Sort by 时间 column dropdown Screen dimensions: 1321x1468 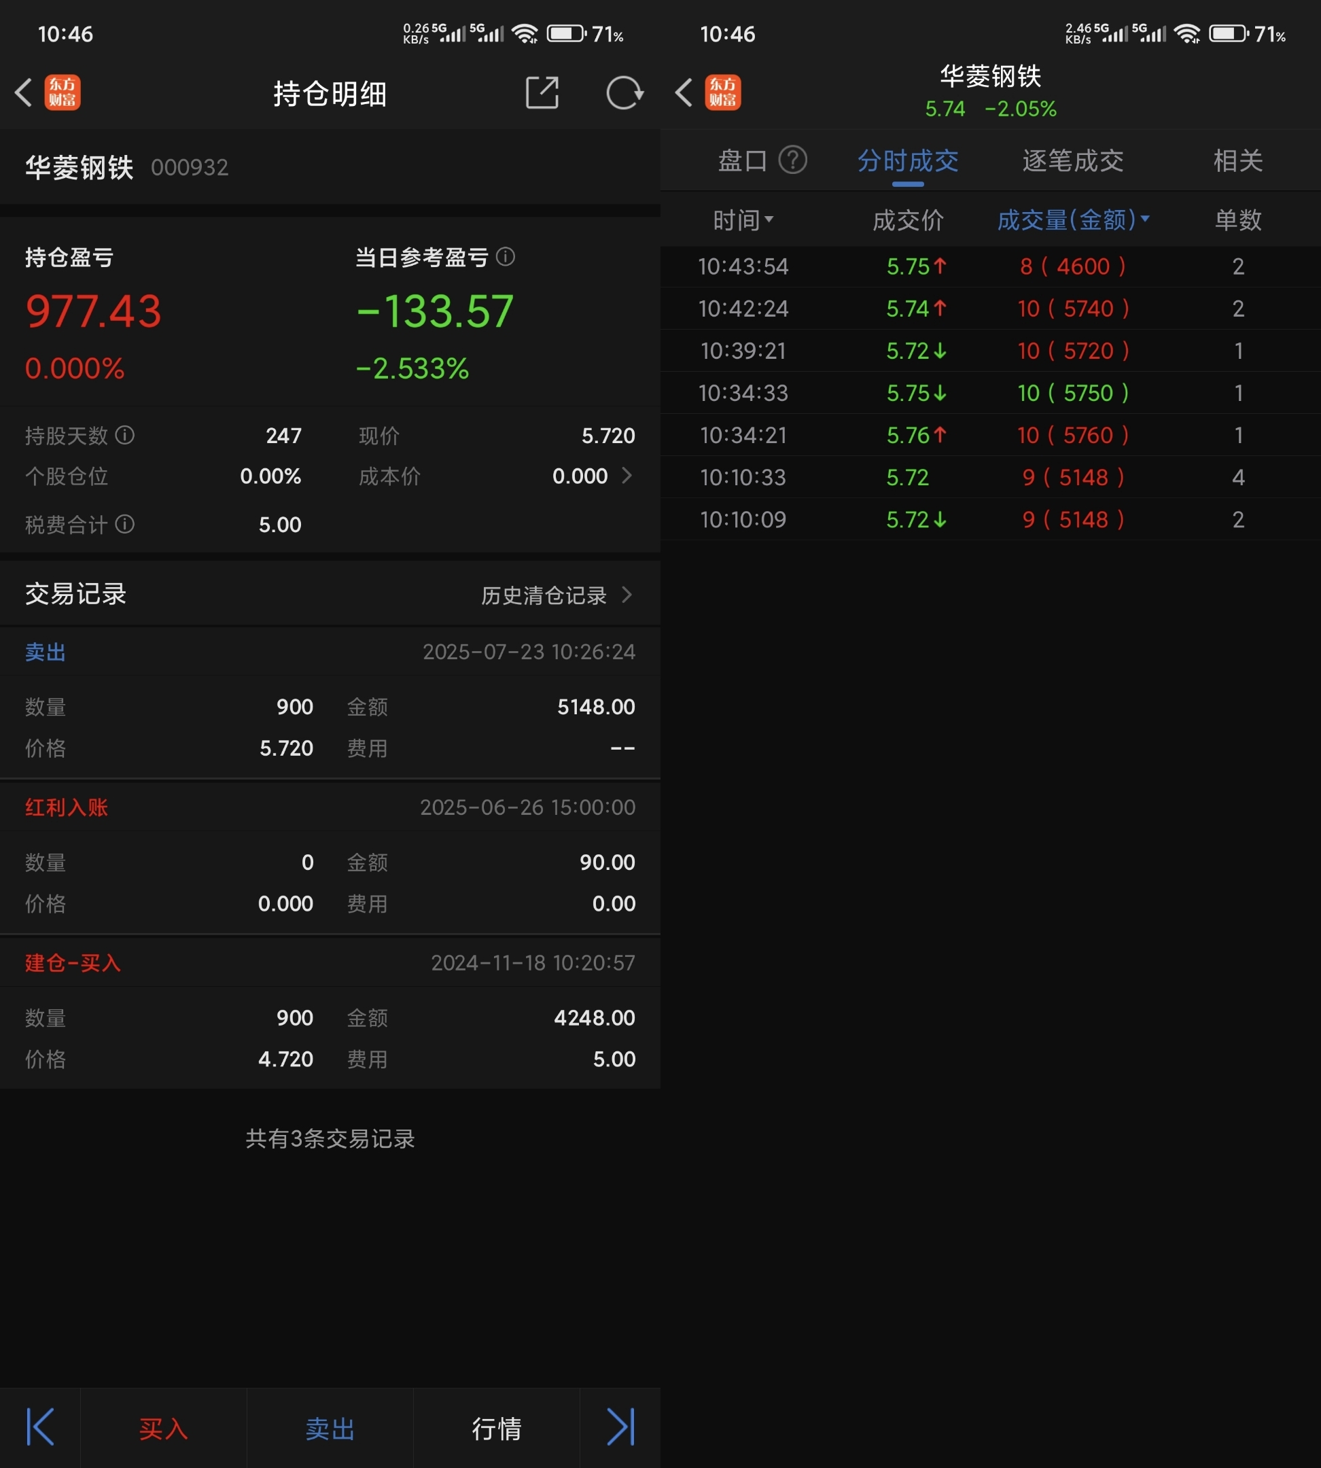point(743,220)
